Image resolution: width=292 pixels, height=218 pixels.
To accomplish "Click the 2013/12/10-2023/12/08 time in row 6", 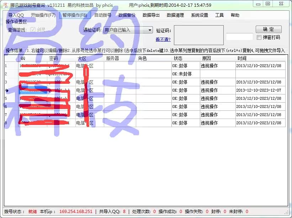I will tap(260, 107).
